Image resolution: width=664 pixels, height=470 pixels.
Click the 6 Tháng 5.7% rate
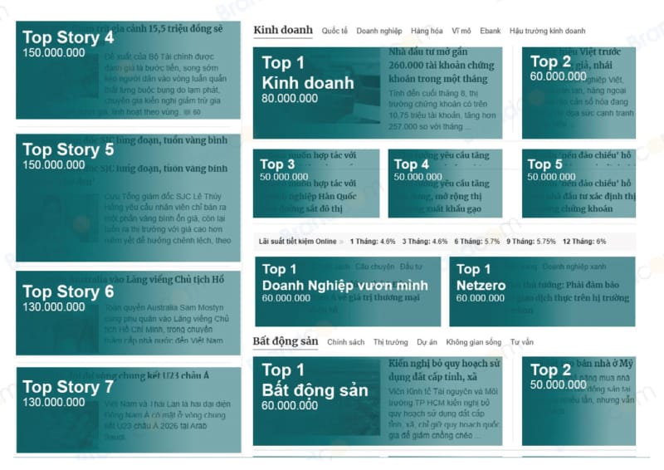click(477, 242)
